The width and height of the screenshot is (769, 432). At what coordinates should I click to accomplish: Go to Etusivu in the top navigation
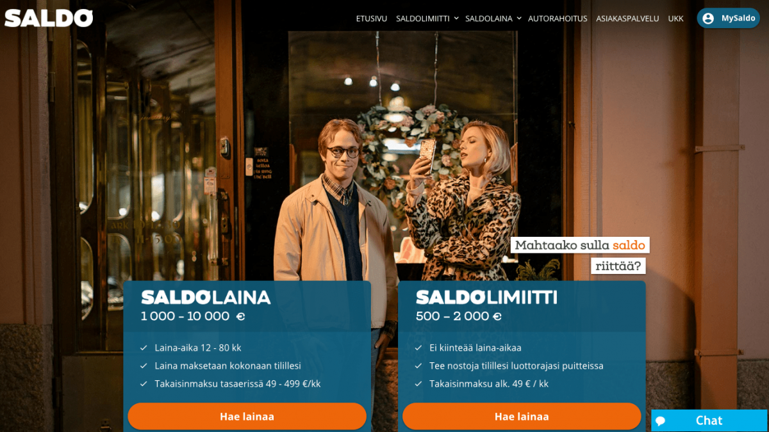(x=372, y=19)
